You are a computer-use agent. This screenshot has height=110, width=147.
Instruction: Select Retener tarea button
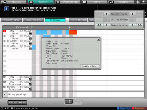pyautogui.click(x=11, y=20)
